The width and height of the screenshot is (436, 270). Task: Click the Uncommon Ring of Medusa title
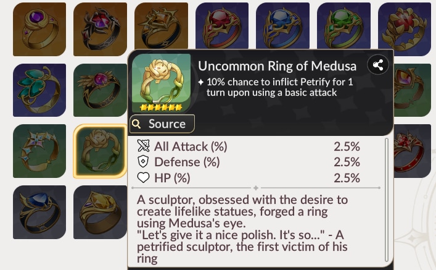(277, 66)
